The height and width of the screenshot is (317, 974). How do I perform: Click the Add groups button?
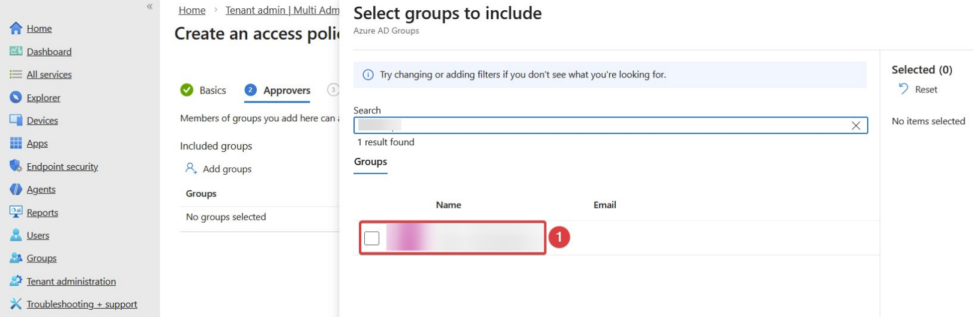(x=218, y=169)
